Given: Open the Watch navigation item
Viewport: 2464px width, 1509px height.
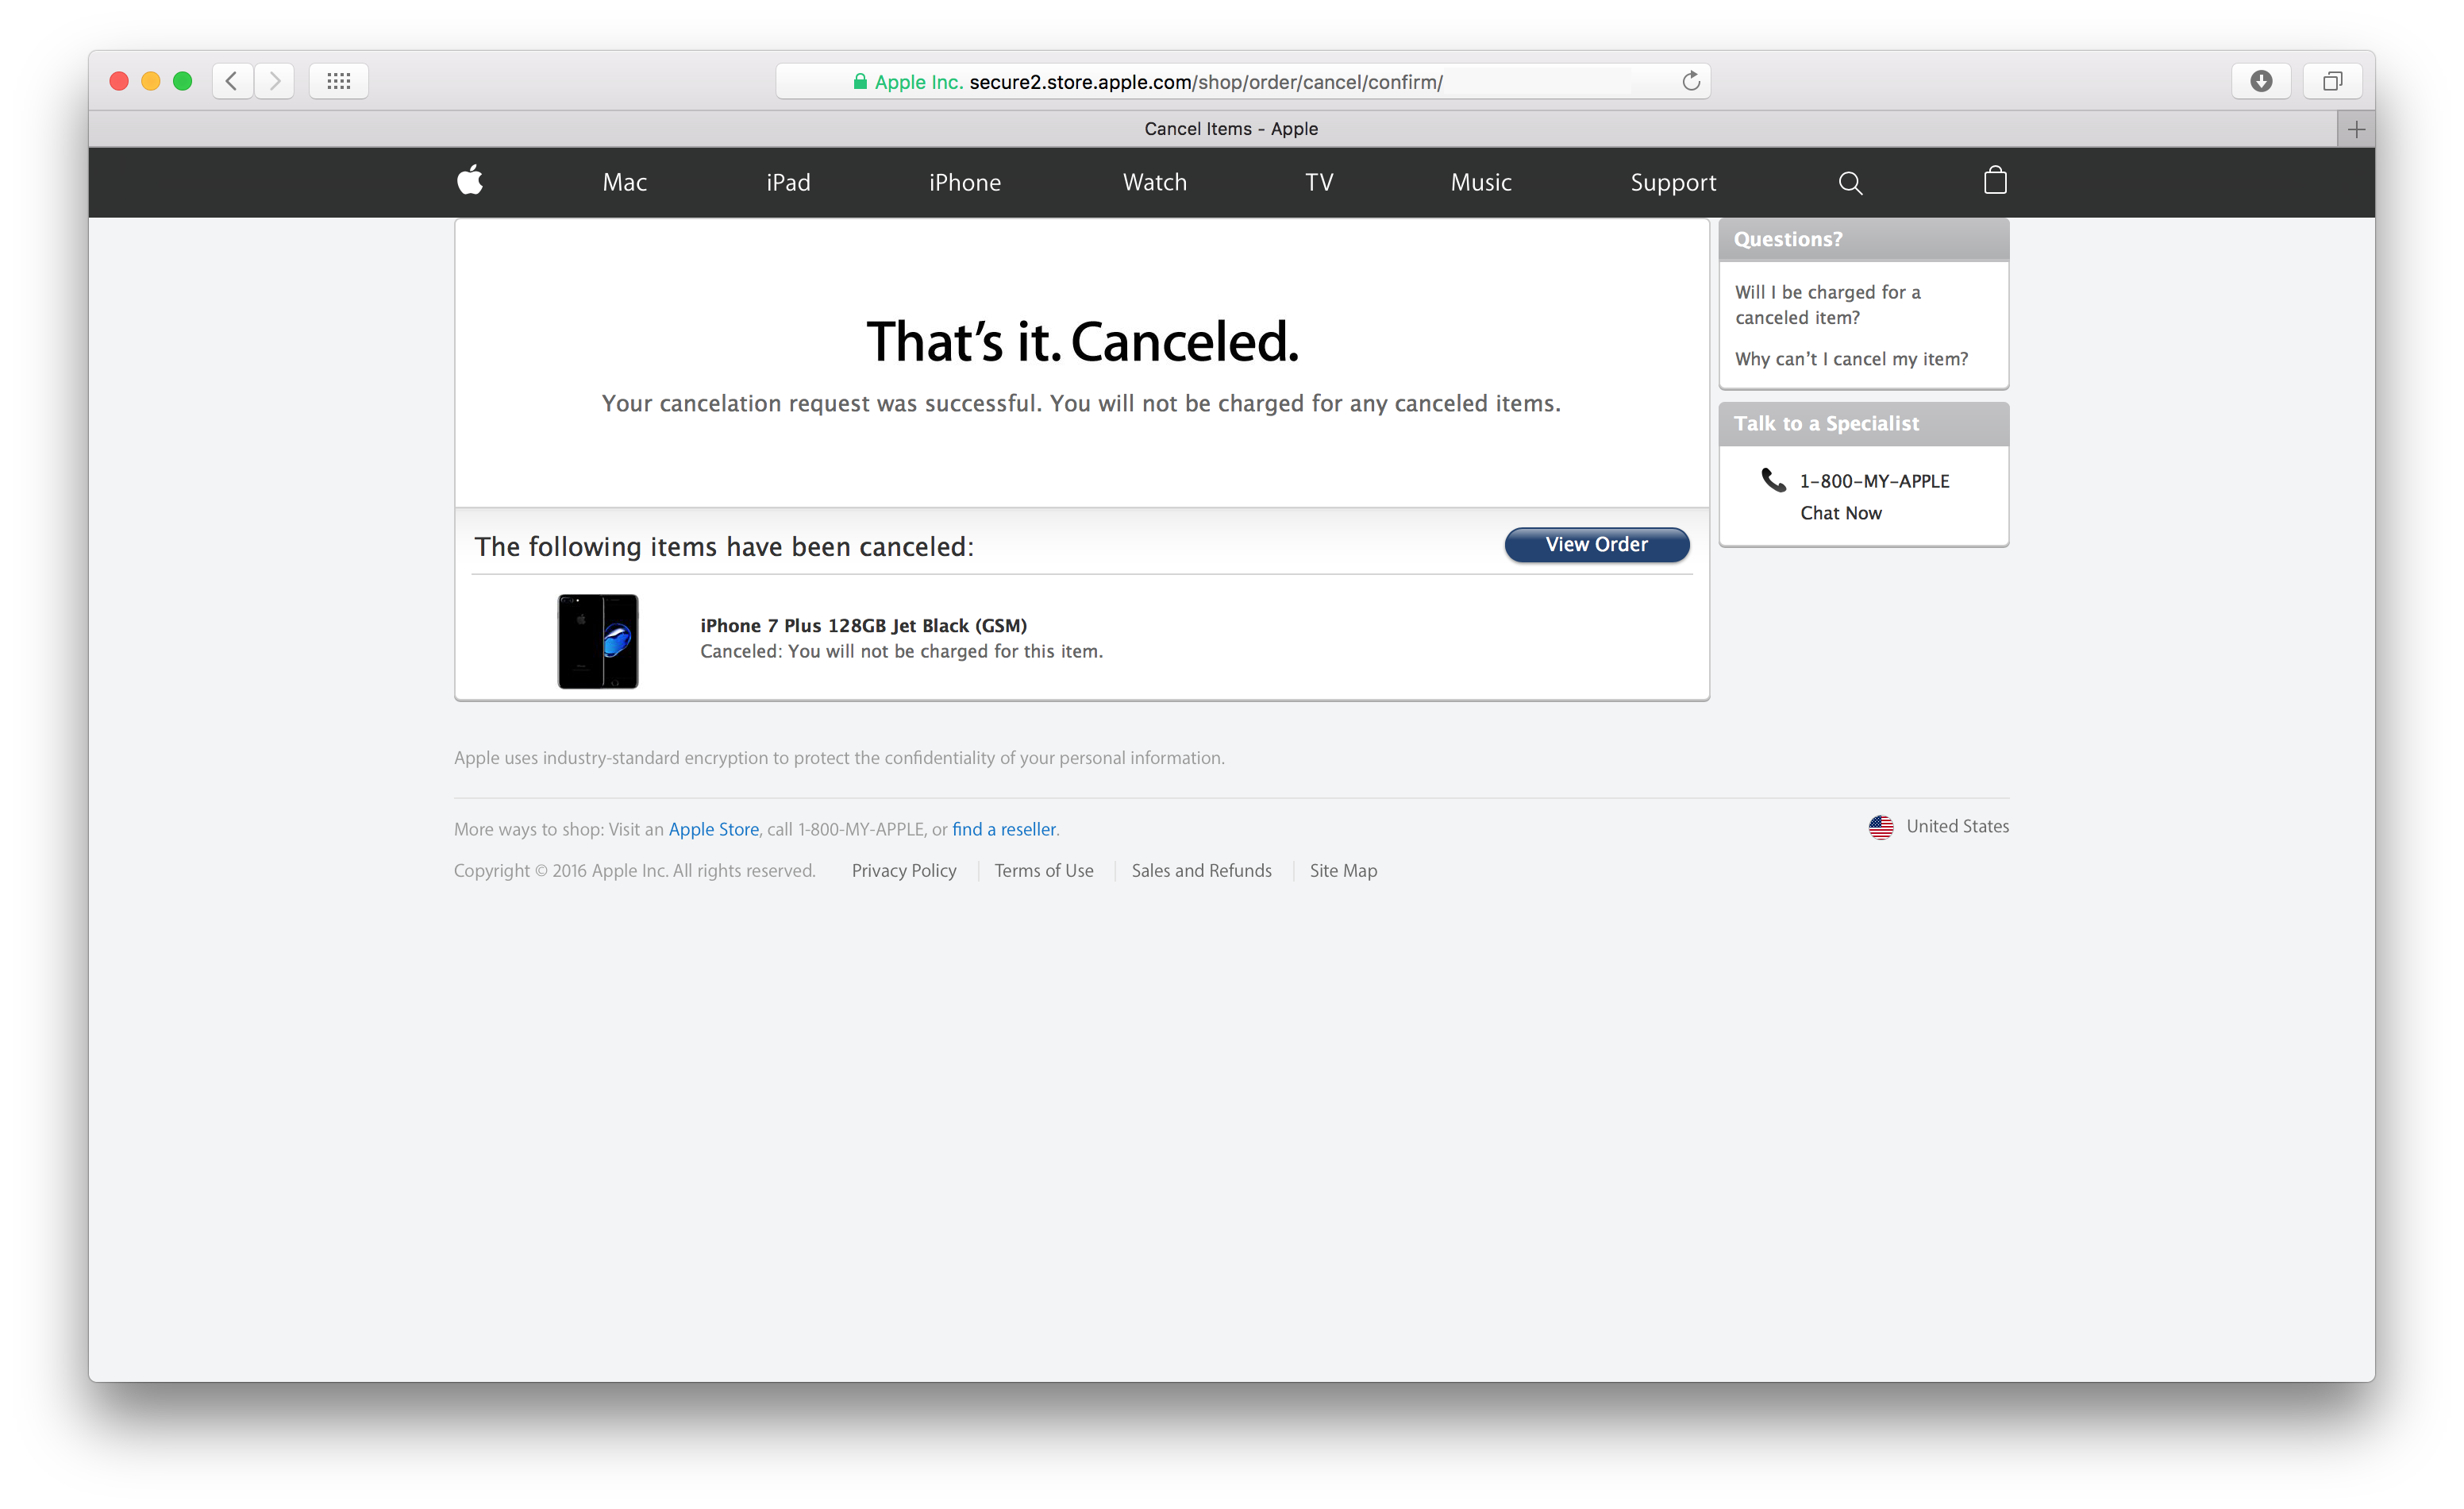Looking at the screenshot, I should (x=1155, y=182).
